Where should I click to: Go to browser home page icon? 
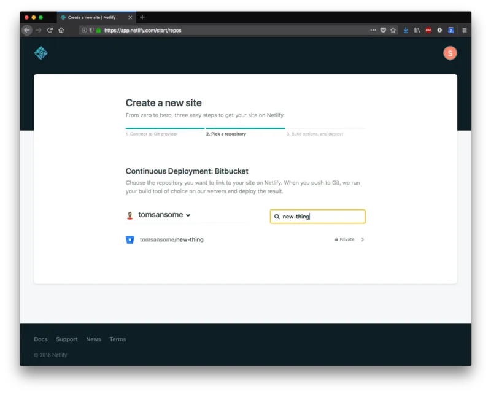click(61, 30)
